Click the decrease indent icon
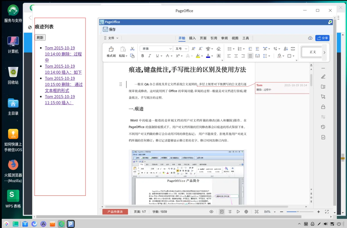 pos(250,49)
